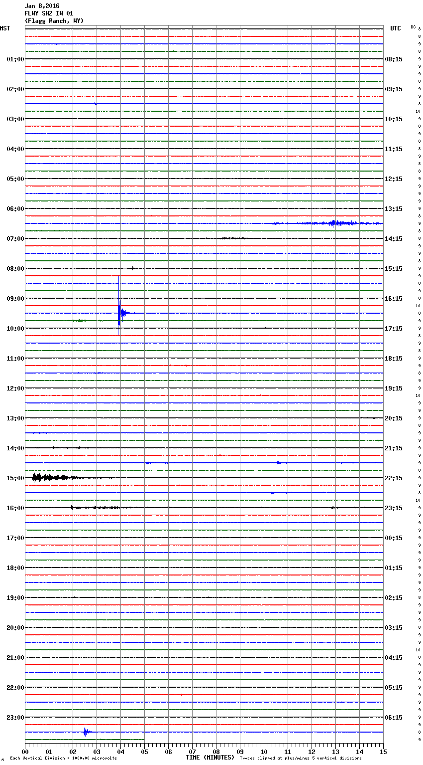Click minute '00' tick label on time axis

(25, 752)
